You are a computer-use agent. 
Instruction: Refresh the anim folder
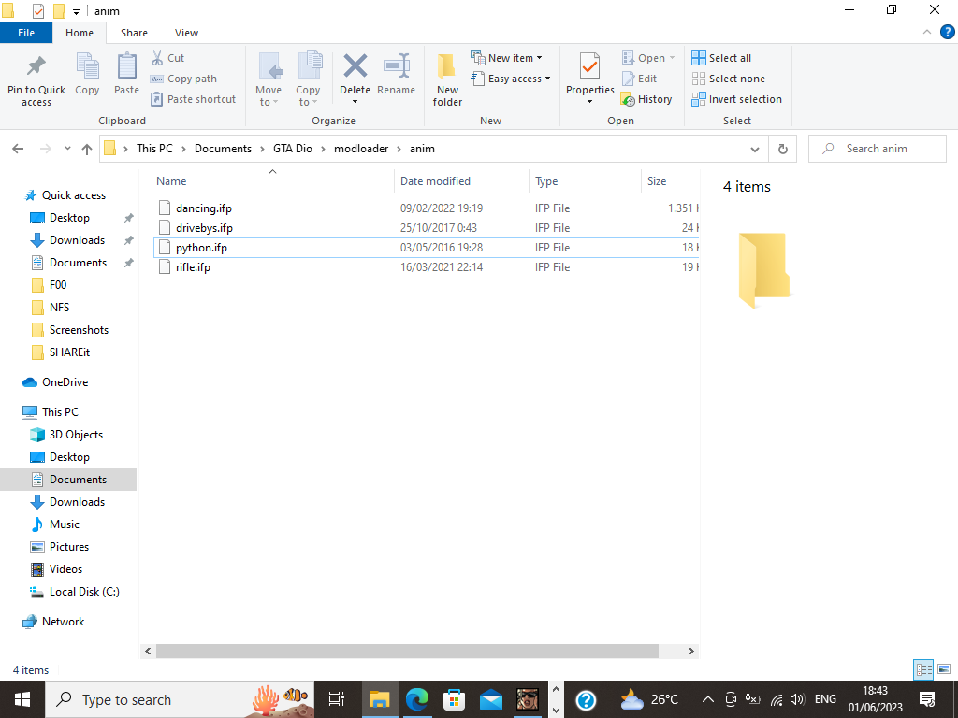(x=783, y=149)
